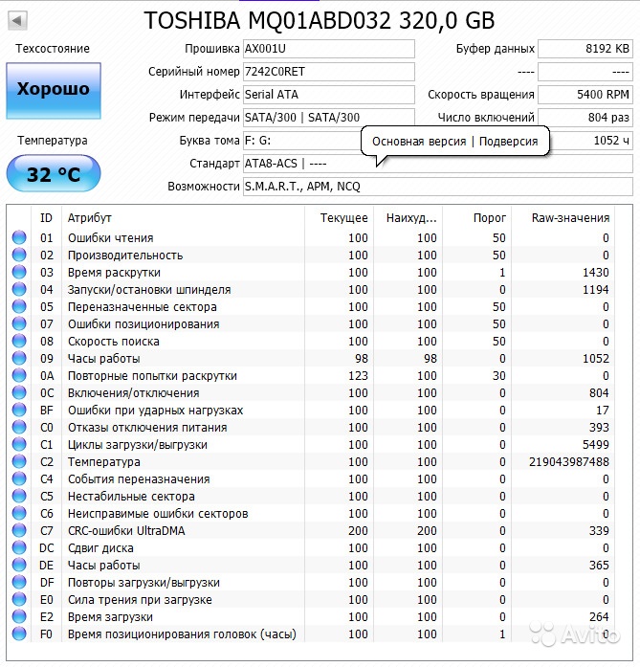Screen dimensions: 640x667
Task: Click the Серийный номер field 7242C0RET
Action: [329, 72]
